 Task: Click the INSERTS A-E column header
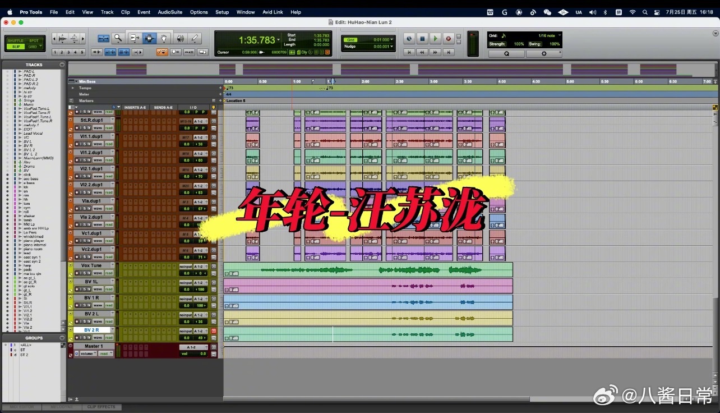pyautogui.click(x=135, y=107)
